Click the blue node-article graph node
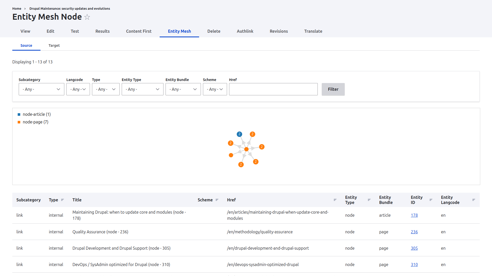Viewport: 492px width, 276px height. point(239,134)
